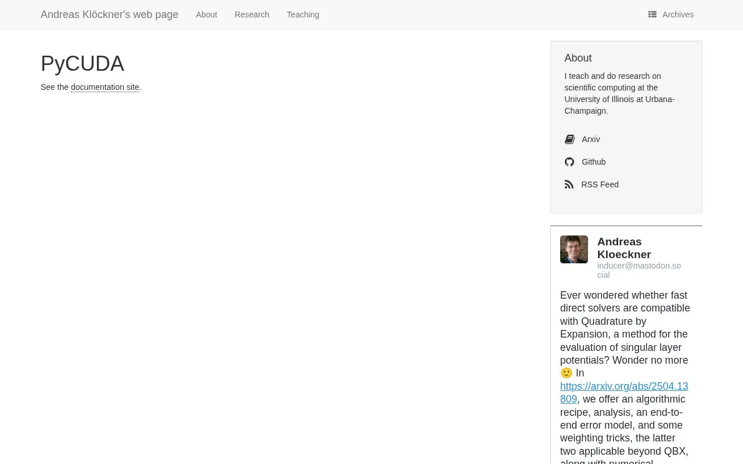Open the Arxiv link in sidebar

(x=591, y=139)
